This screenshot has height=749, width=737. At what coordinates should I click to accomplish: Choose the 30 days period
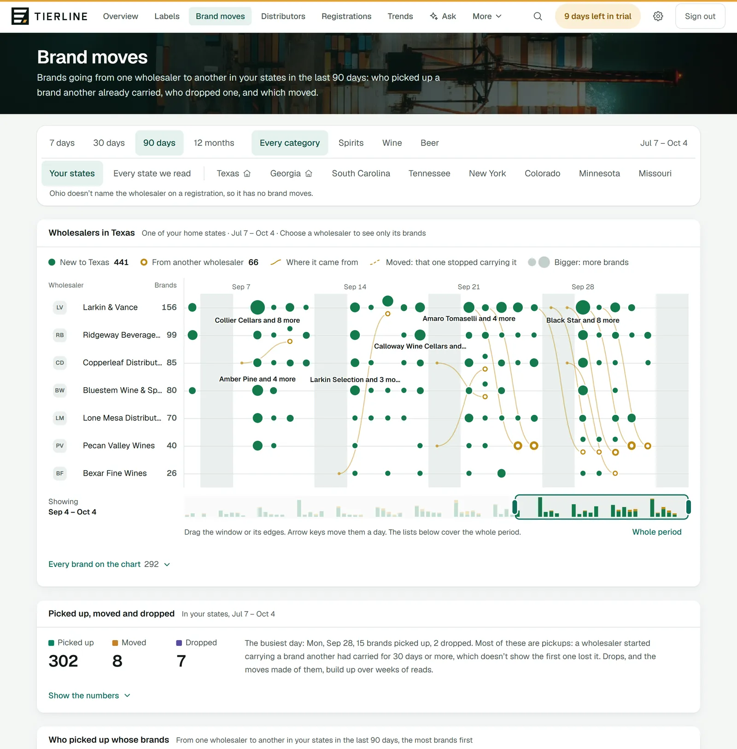click(109, 143)
